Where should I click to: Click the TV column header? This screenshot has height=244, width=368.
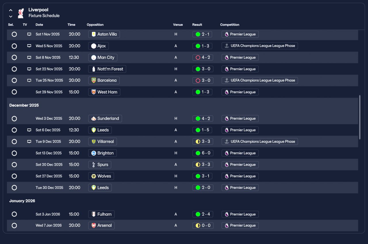pos(25,25)
